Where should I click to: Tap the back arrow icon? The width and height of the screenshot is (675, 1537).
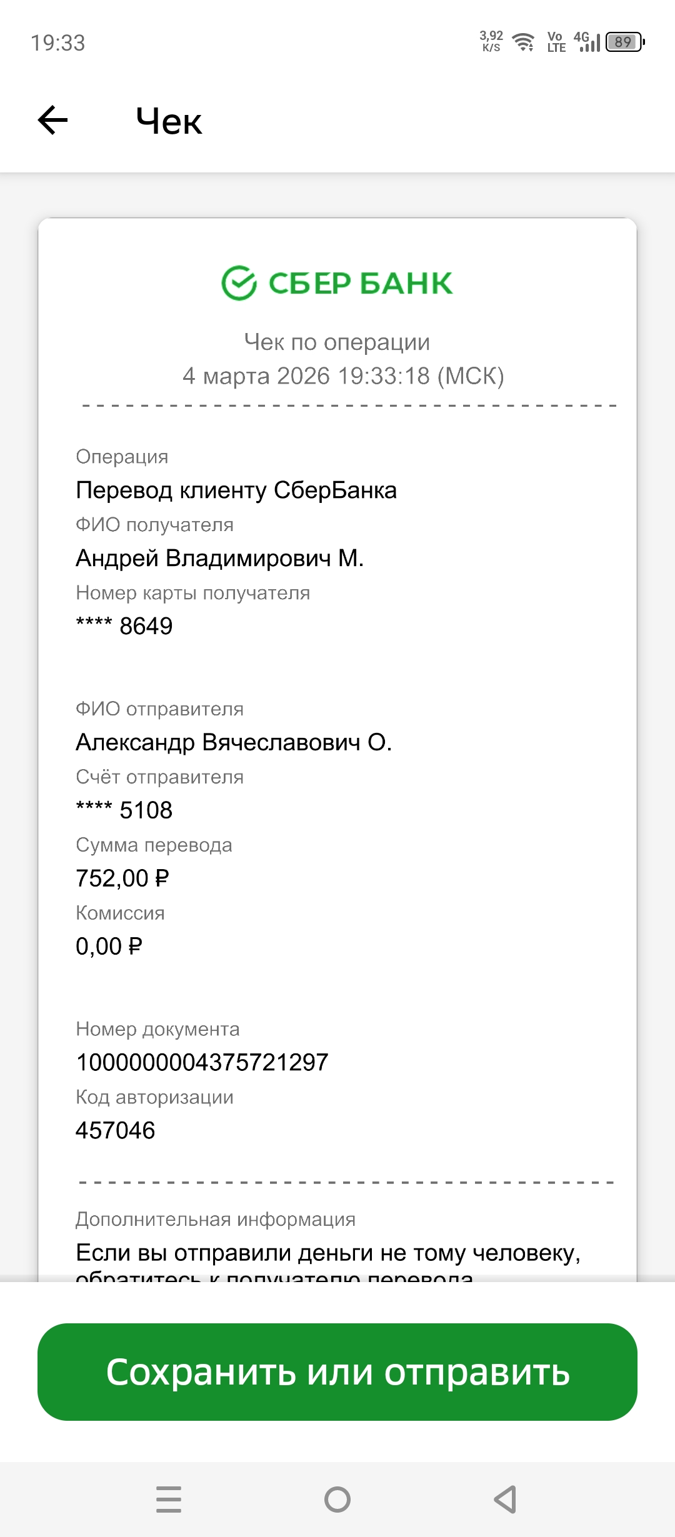[53, 120]
